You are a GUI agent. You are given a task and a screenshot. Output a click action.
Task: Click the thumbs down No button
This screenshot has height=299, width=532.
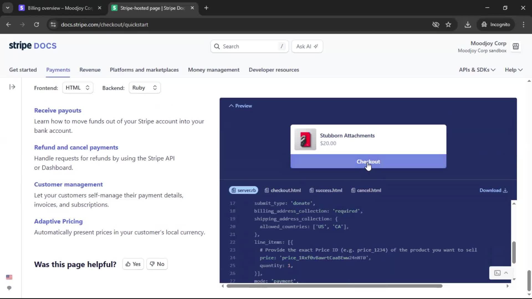(157, 264)
